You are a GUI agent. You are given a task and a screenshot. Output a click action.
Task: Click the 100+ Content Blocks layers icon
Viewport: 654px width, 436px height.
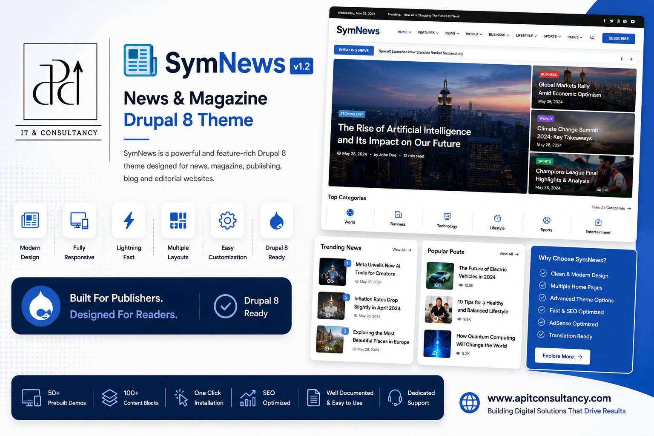[x=109, y=398]
